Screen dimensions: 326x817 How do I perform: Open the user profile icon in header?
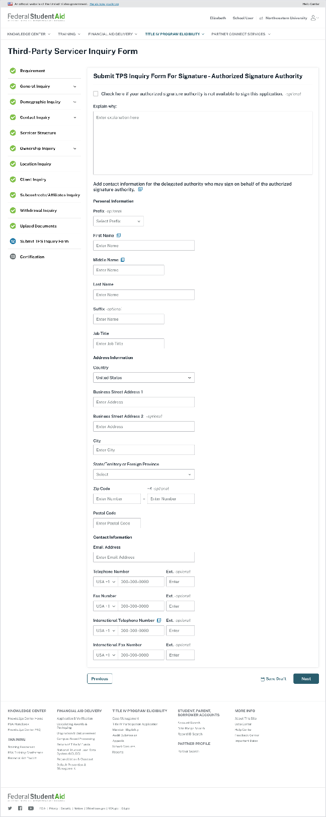(314, 18)
